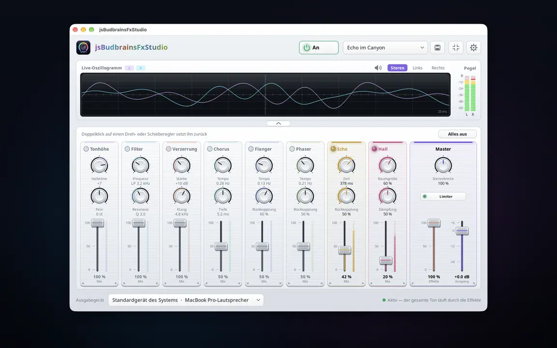This screenshot has width=557, height=348.
Task: Enable the Chorus effect
Action: point(209,149)
